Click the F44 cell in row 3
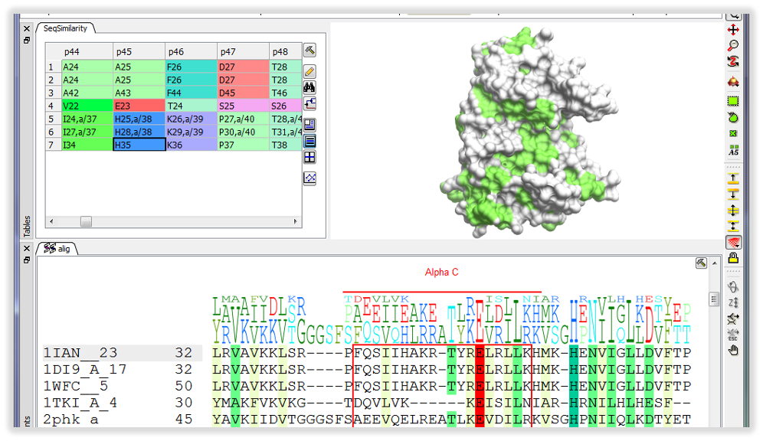 (192, 93)
